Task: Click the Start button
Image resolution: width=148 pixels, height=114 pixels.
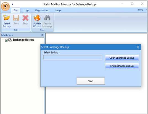Action: tap(91, 81)
